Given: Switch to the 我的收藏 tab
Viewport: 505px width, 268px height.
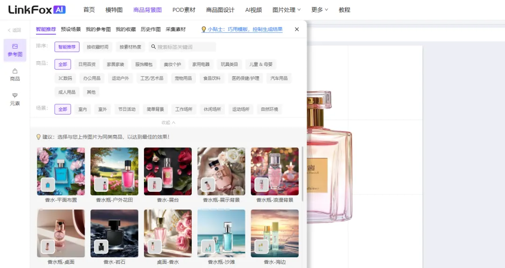Looking at the screenshot, I should (x=126, y=29).
